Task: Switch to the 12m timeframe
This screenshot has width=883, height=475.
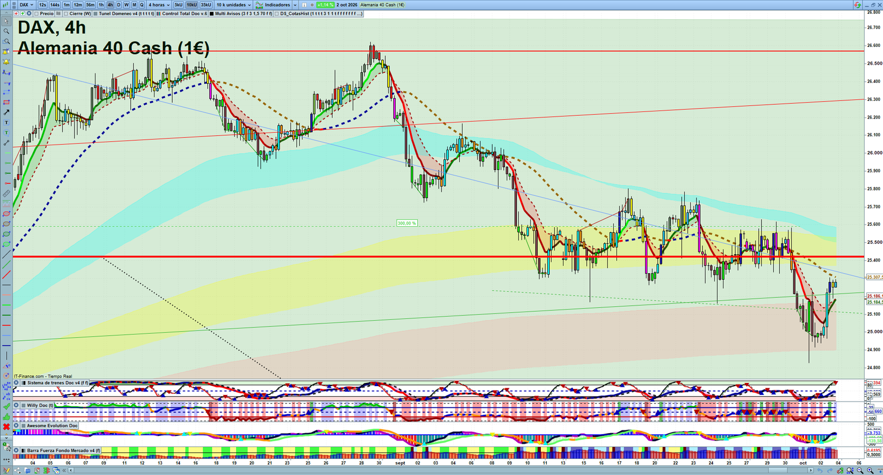Action: [x=78, y=4]
